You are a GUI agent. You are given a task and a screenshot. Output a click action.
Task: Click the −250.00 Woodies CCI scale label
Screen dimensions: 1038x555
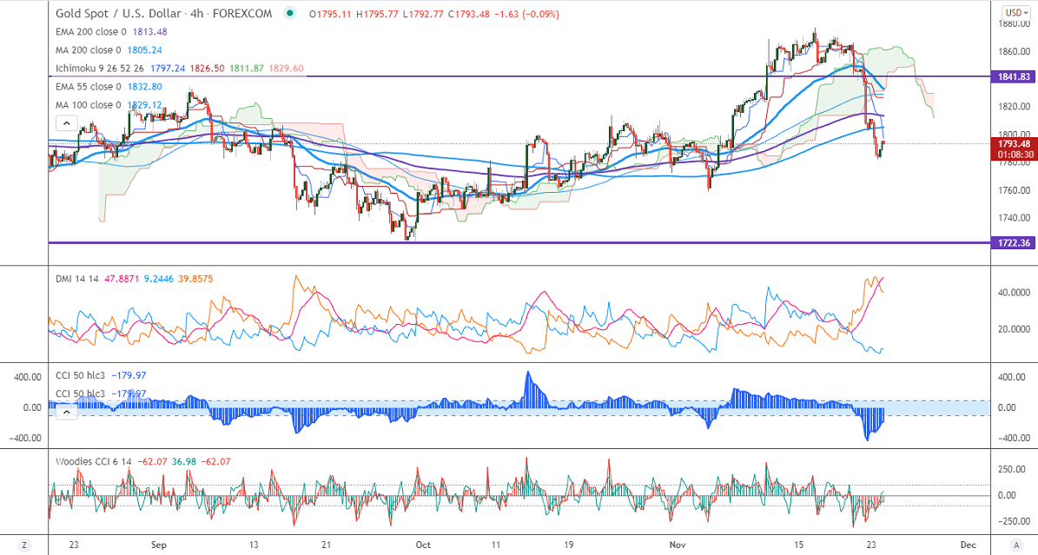(1014, 521)
